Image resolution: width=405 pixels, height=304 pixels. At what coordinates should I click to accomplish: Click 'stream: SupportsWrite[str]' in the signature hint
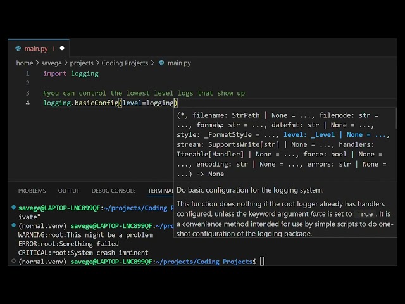click(228, 144)
